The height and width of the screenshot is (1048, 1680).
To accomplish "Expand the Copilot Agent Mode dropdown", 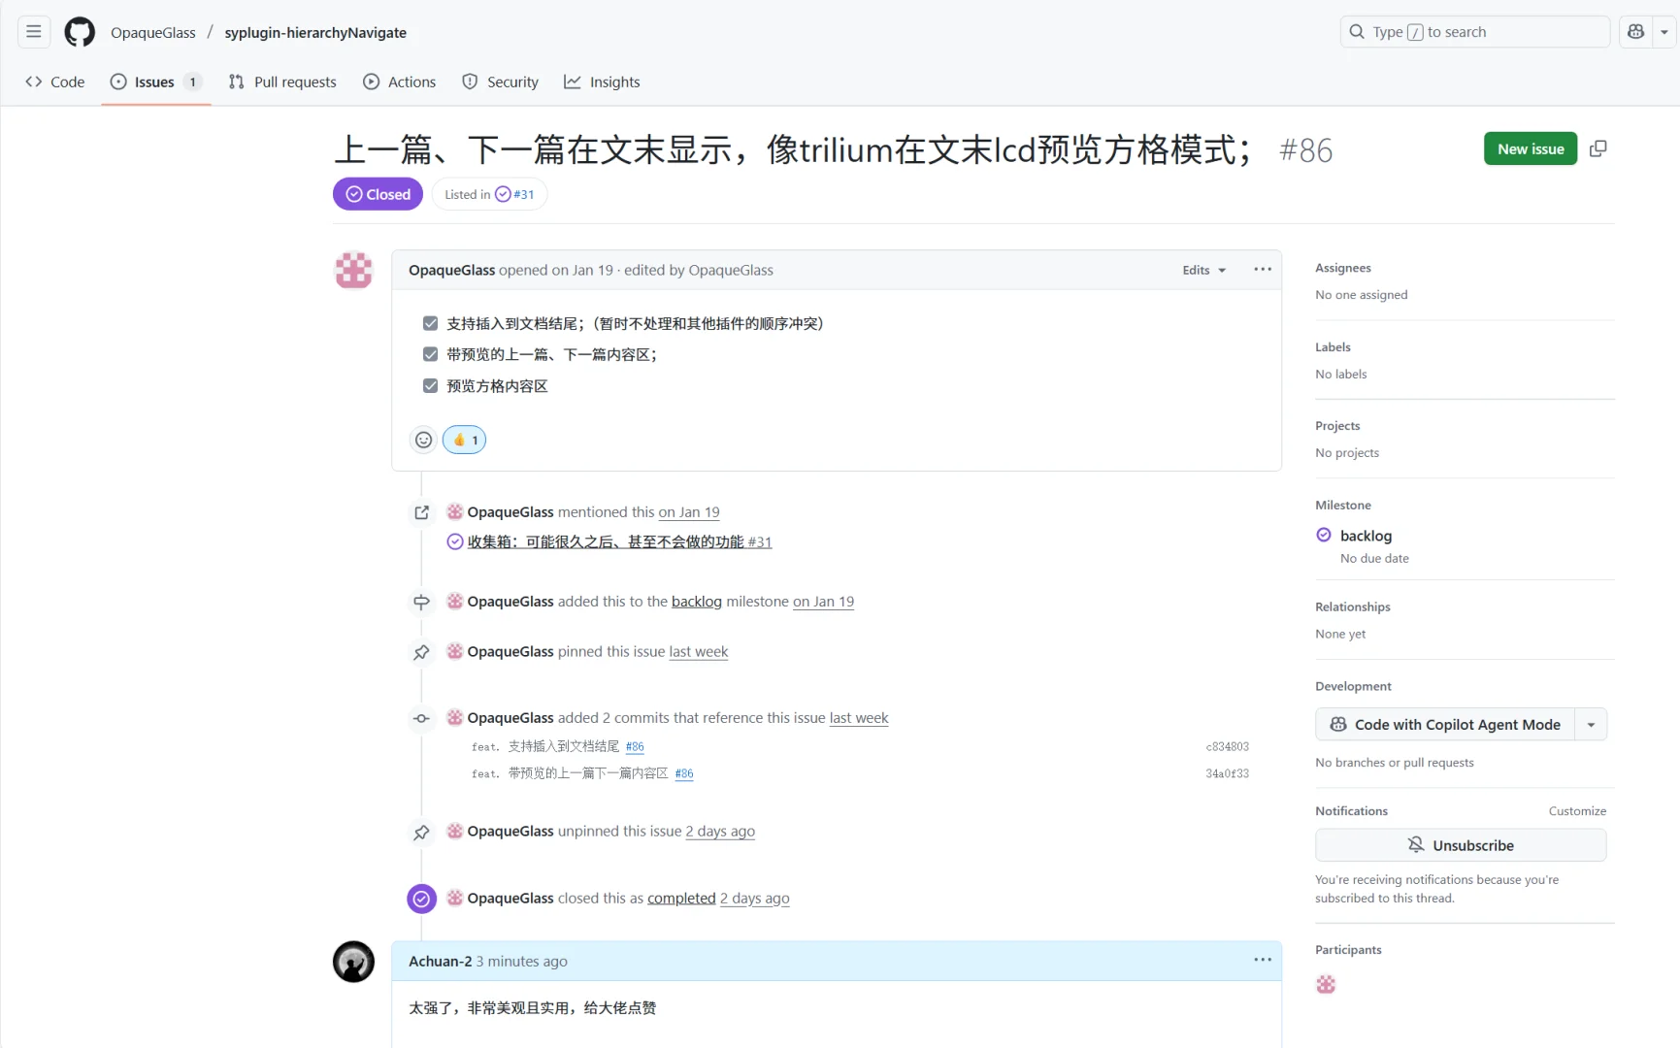I will click(x=1590, y=724).
